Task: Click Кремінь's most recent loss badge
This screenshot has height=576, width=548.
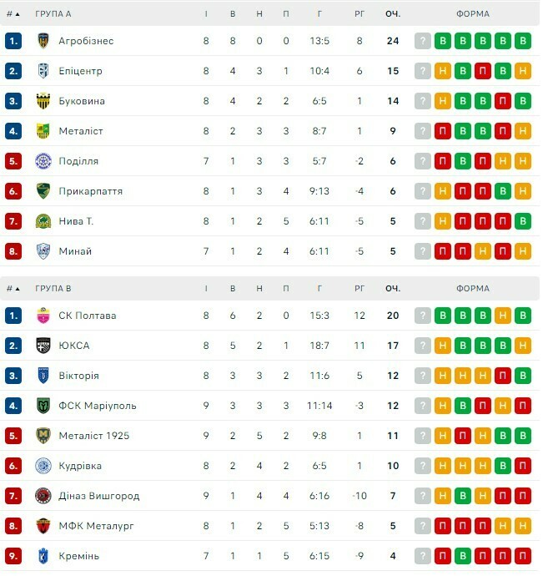Action: [x=523, y=556]
